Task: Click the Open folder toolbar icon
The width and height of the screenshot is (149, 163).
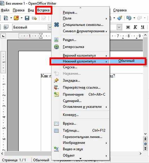Action: [x=16, y=18]
